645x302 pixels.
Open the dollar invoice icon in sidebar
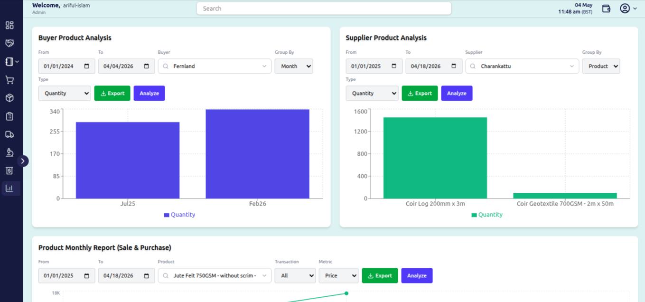pos(9,170)
